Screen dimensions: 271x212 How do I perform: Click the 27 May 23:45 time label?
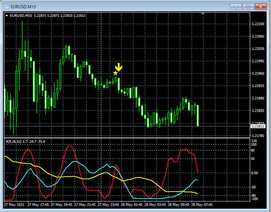pos(108,205)
